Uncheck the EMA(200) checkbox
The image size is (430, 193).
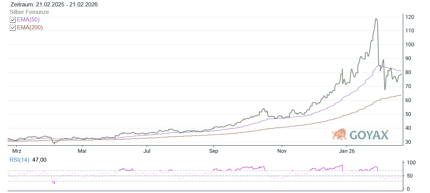tap(12, 28)
